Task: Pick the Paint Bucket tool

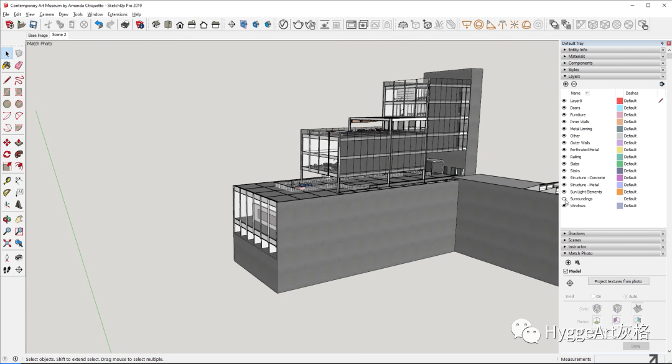Action: (x=7, y=65)
